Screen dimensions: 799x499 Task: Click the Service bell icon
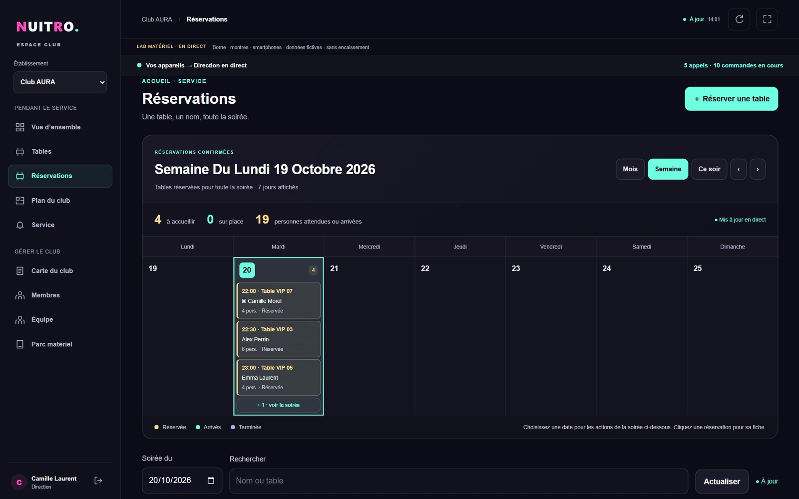(x=20, y=225)
